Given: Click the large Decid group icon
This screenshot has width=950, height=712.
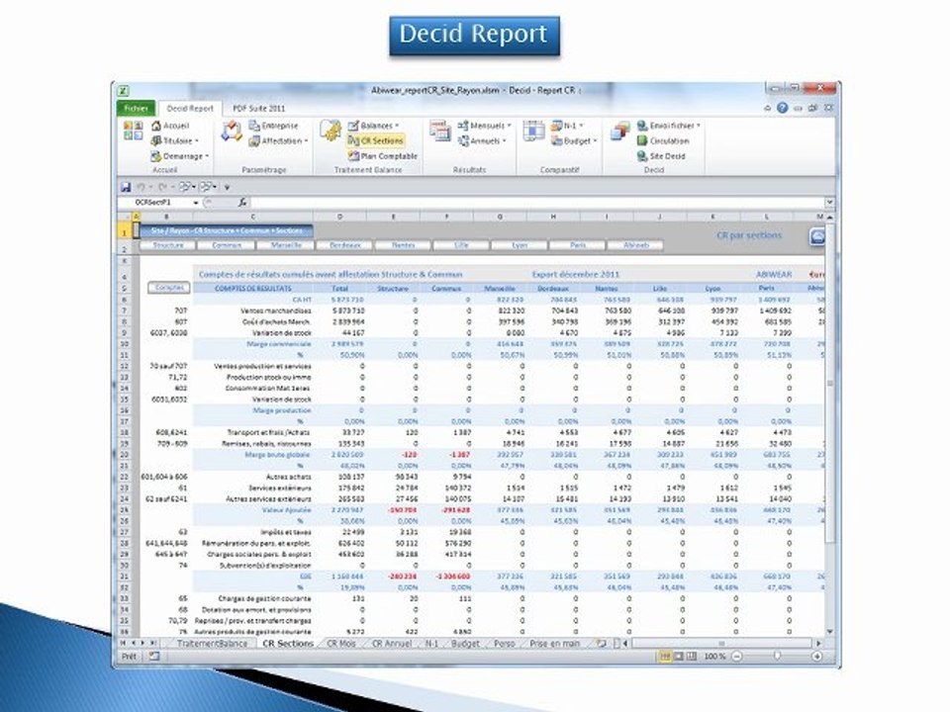Looking at the screenshot, I should 620,131.
